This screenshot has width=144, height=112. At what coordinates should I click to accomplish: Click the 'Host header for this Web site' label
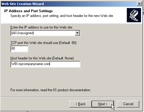pyautogui.click(x=42, y=58)
